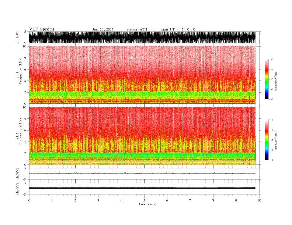Click the log(PSD) label beside ch.2 colorbar
The width and height of the screenshot is (292, 225).
[276, 142]
